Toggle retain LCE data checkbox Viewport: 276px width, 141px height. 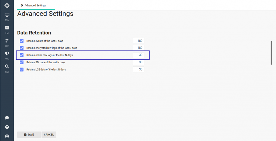click(22, 69)
